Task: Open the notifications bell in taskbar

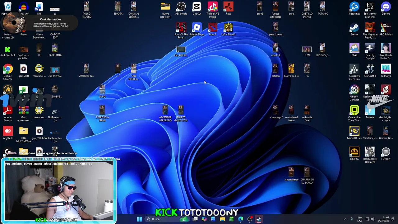Action: click(x=393, y=219)
